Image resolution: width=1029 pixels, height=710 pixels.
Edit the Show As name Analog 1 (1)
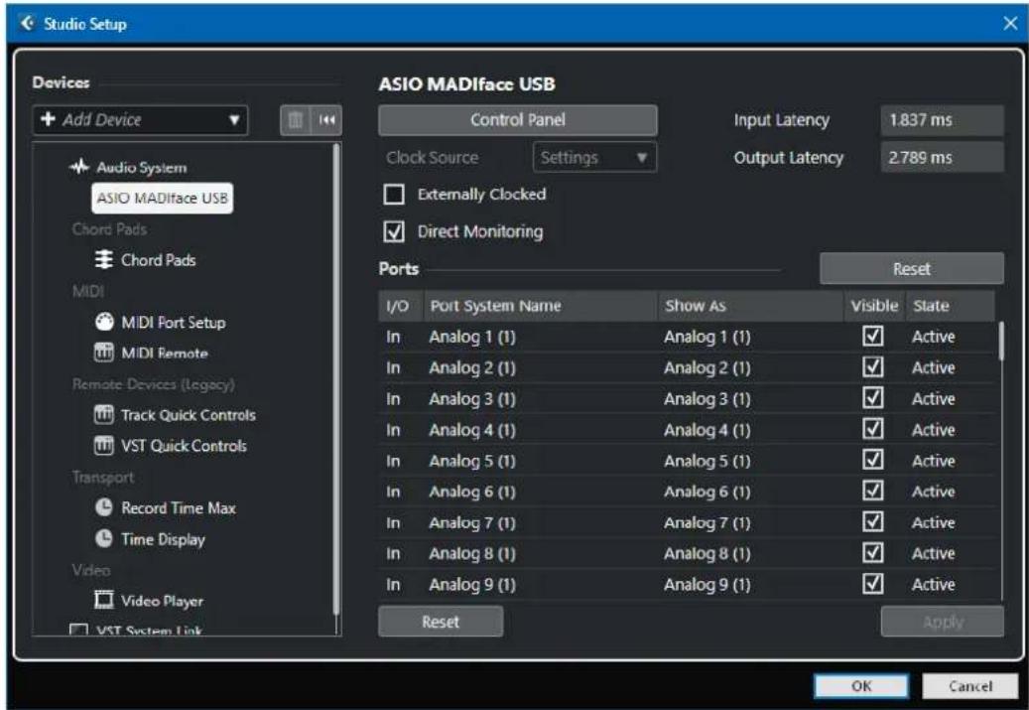707,337
